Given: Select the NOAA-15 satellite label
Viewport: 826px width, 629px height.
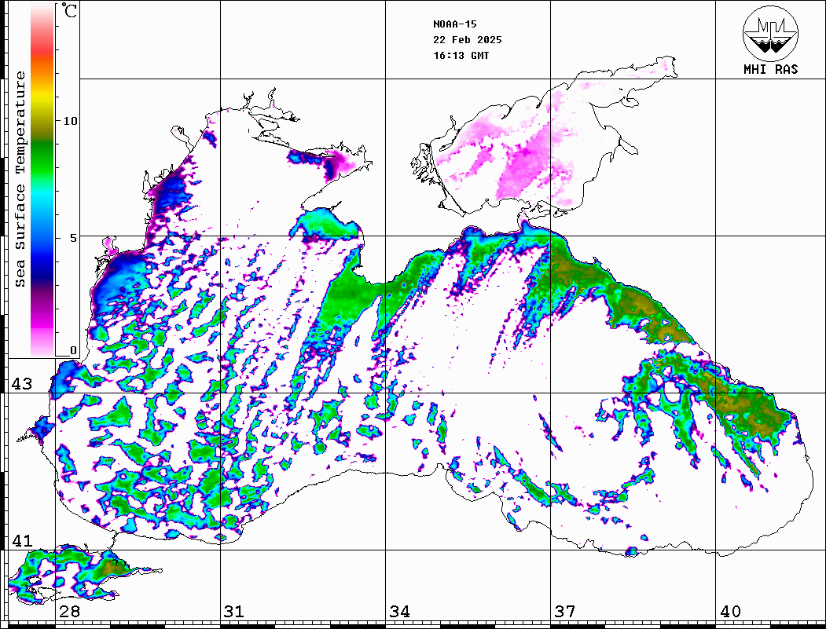Looking at the screenshot, I should [x=454, y=24].
